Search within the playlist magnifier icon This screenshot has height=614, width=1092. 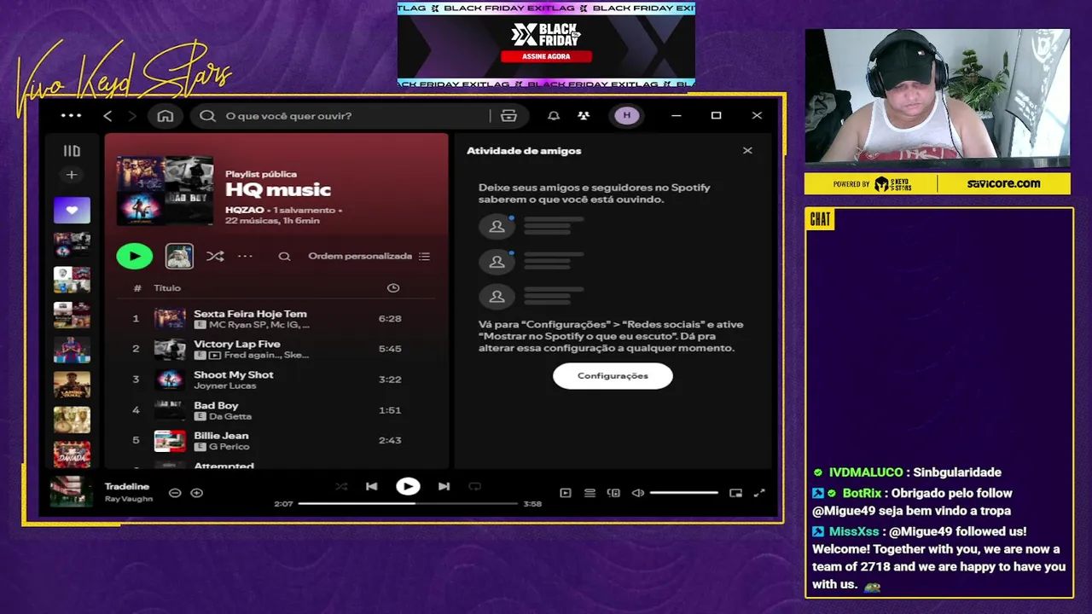284,256
